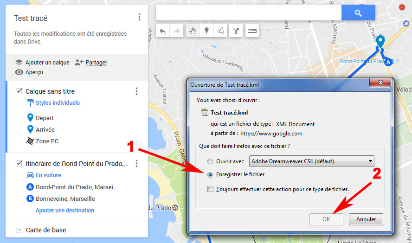Select the add directions tool
This screenshot has width=412, height=243.
pos(236,31)
